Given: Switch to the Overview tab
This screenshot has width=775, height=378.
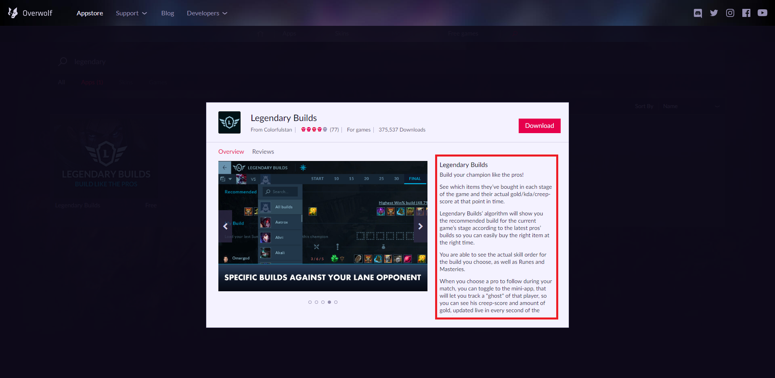Looking at the screenshot, I should (x=231, y=152).
